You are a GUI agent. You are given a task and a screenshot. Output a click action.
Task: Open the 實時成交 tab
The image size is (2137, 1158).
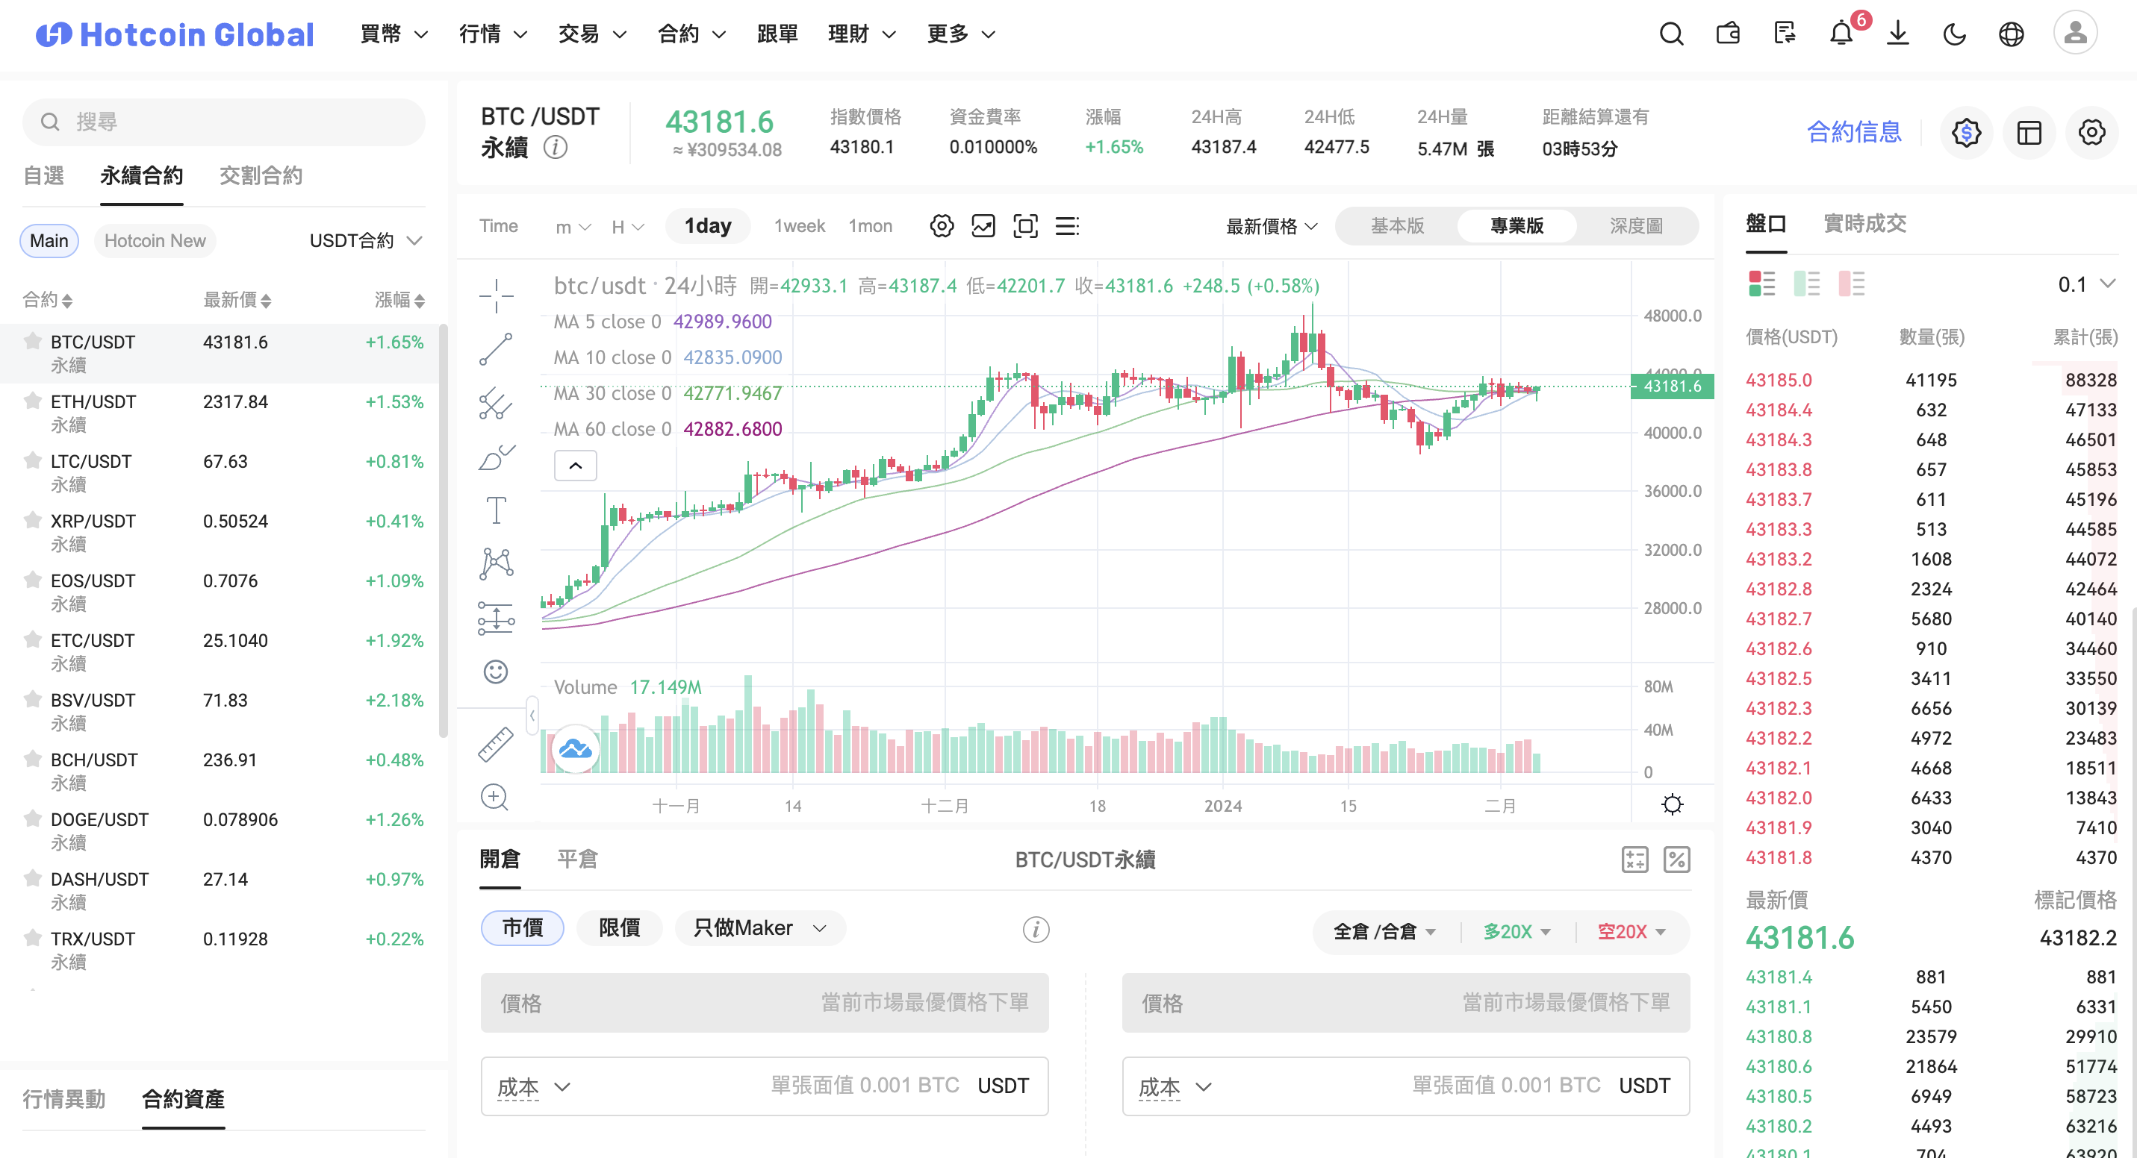click(x=1865, y=223)
